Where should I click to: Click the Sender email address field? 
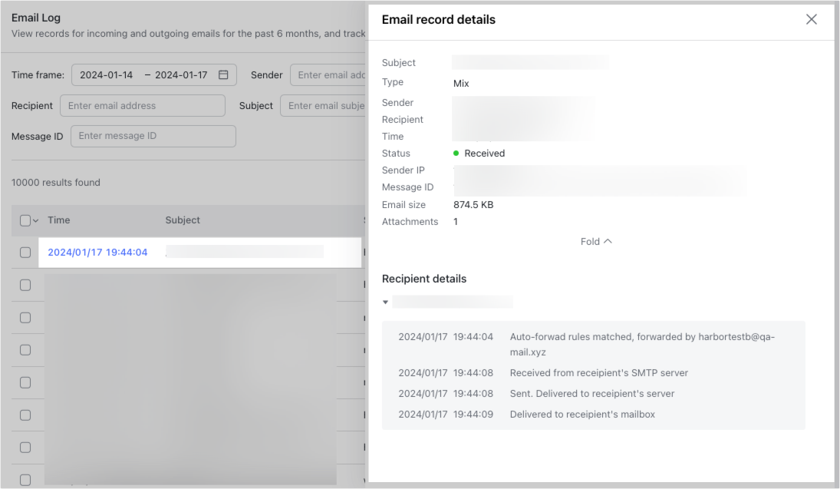point(338,74)
